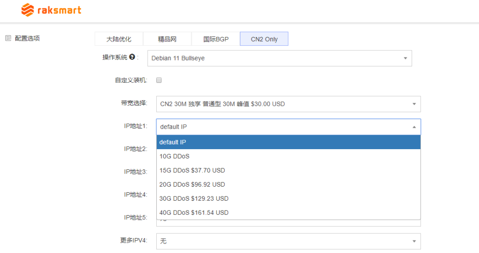Pick 15G DDoS $37.70 USD option
The image size is (479, 253).
(x=288, y=170)
